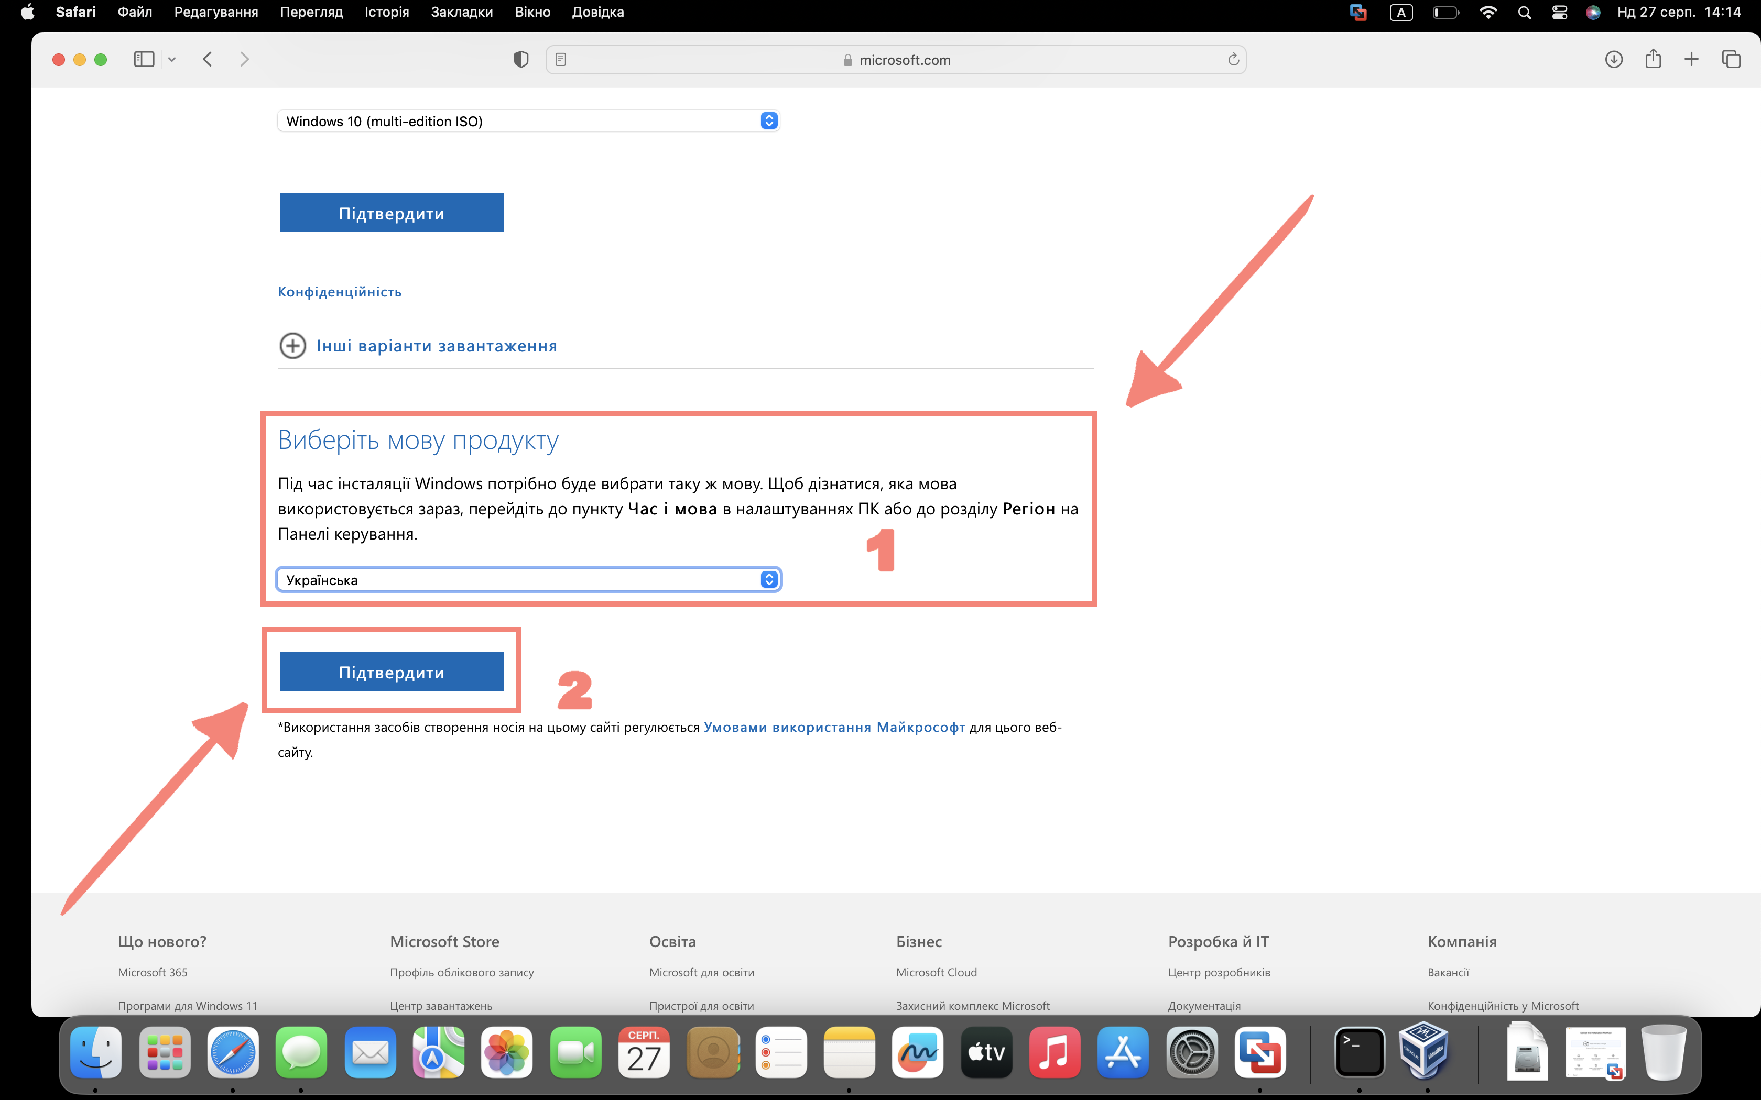Open Terminal from the Dock
Screen dimensions: 1761x1100
[x=1360, y=1052]
